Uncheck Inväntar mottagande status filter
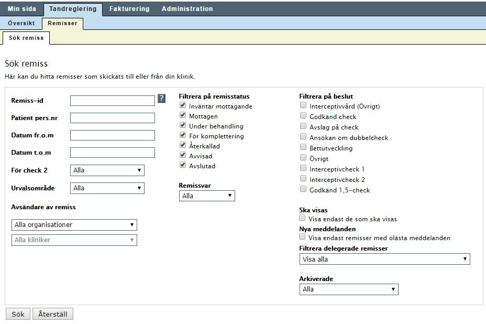This screenshot has width=486, height=324. point(183,105)
